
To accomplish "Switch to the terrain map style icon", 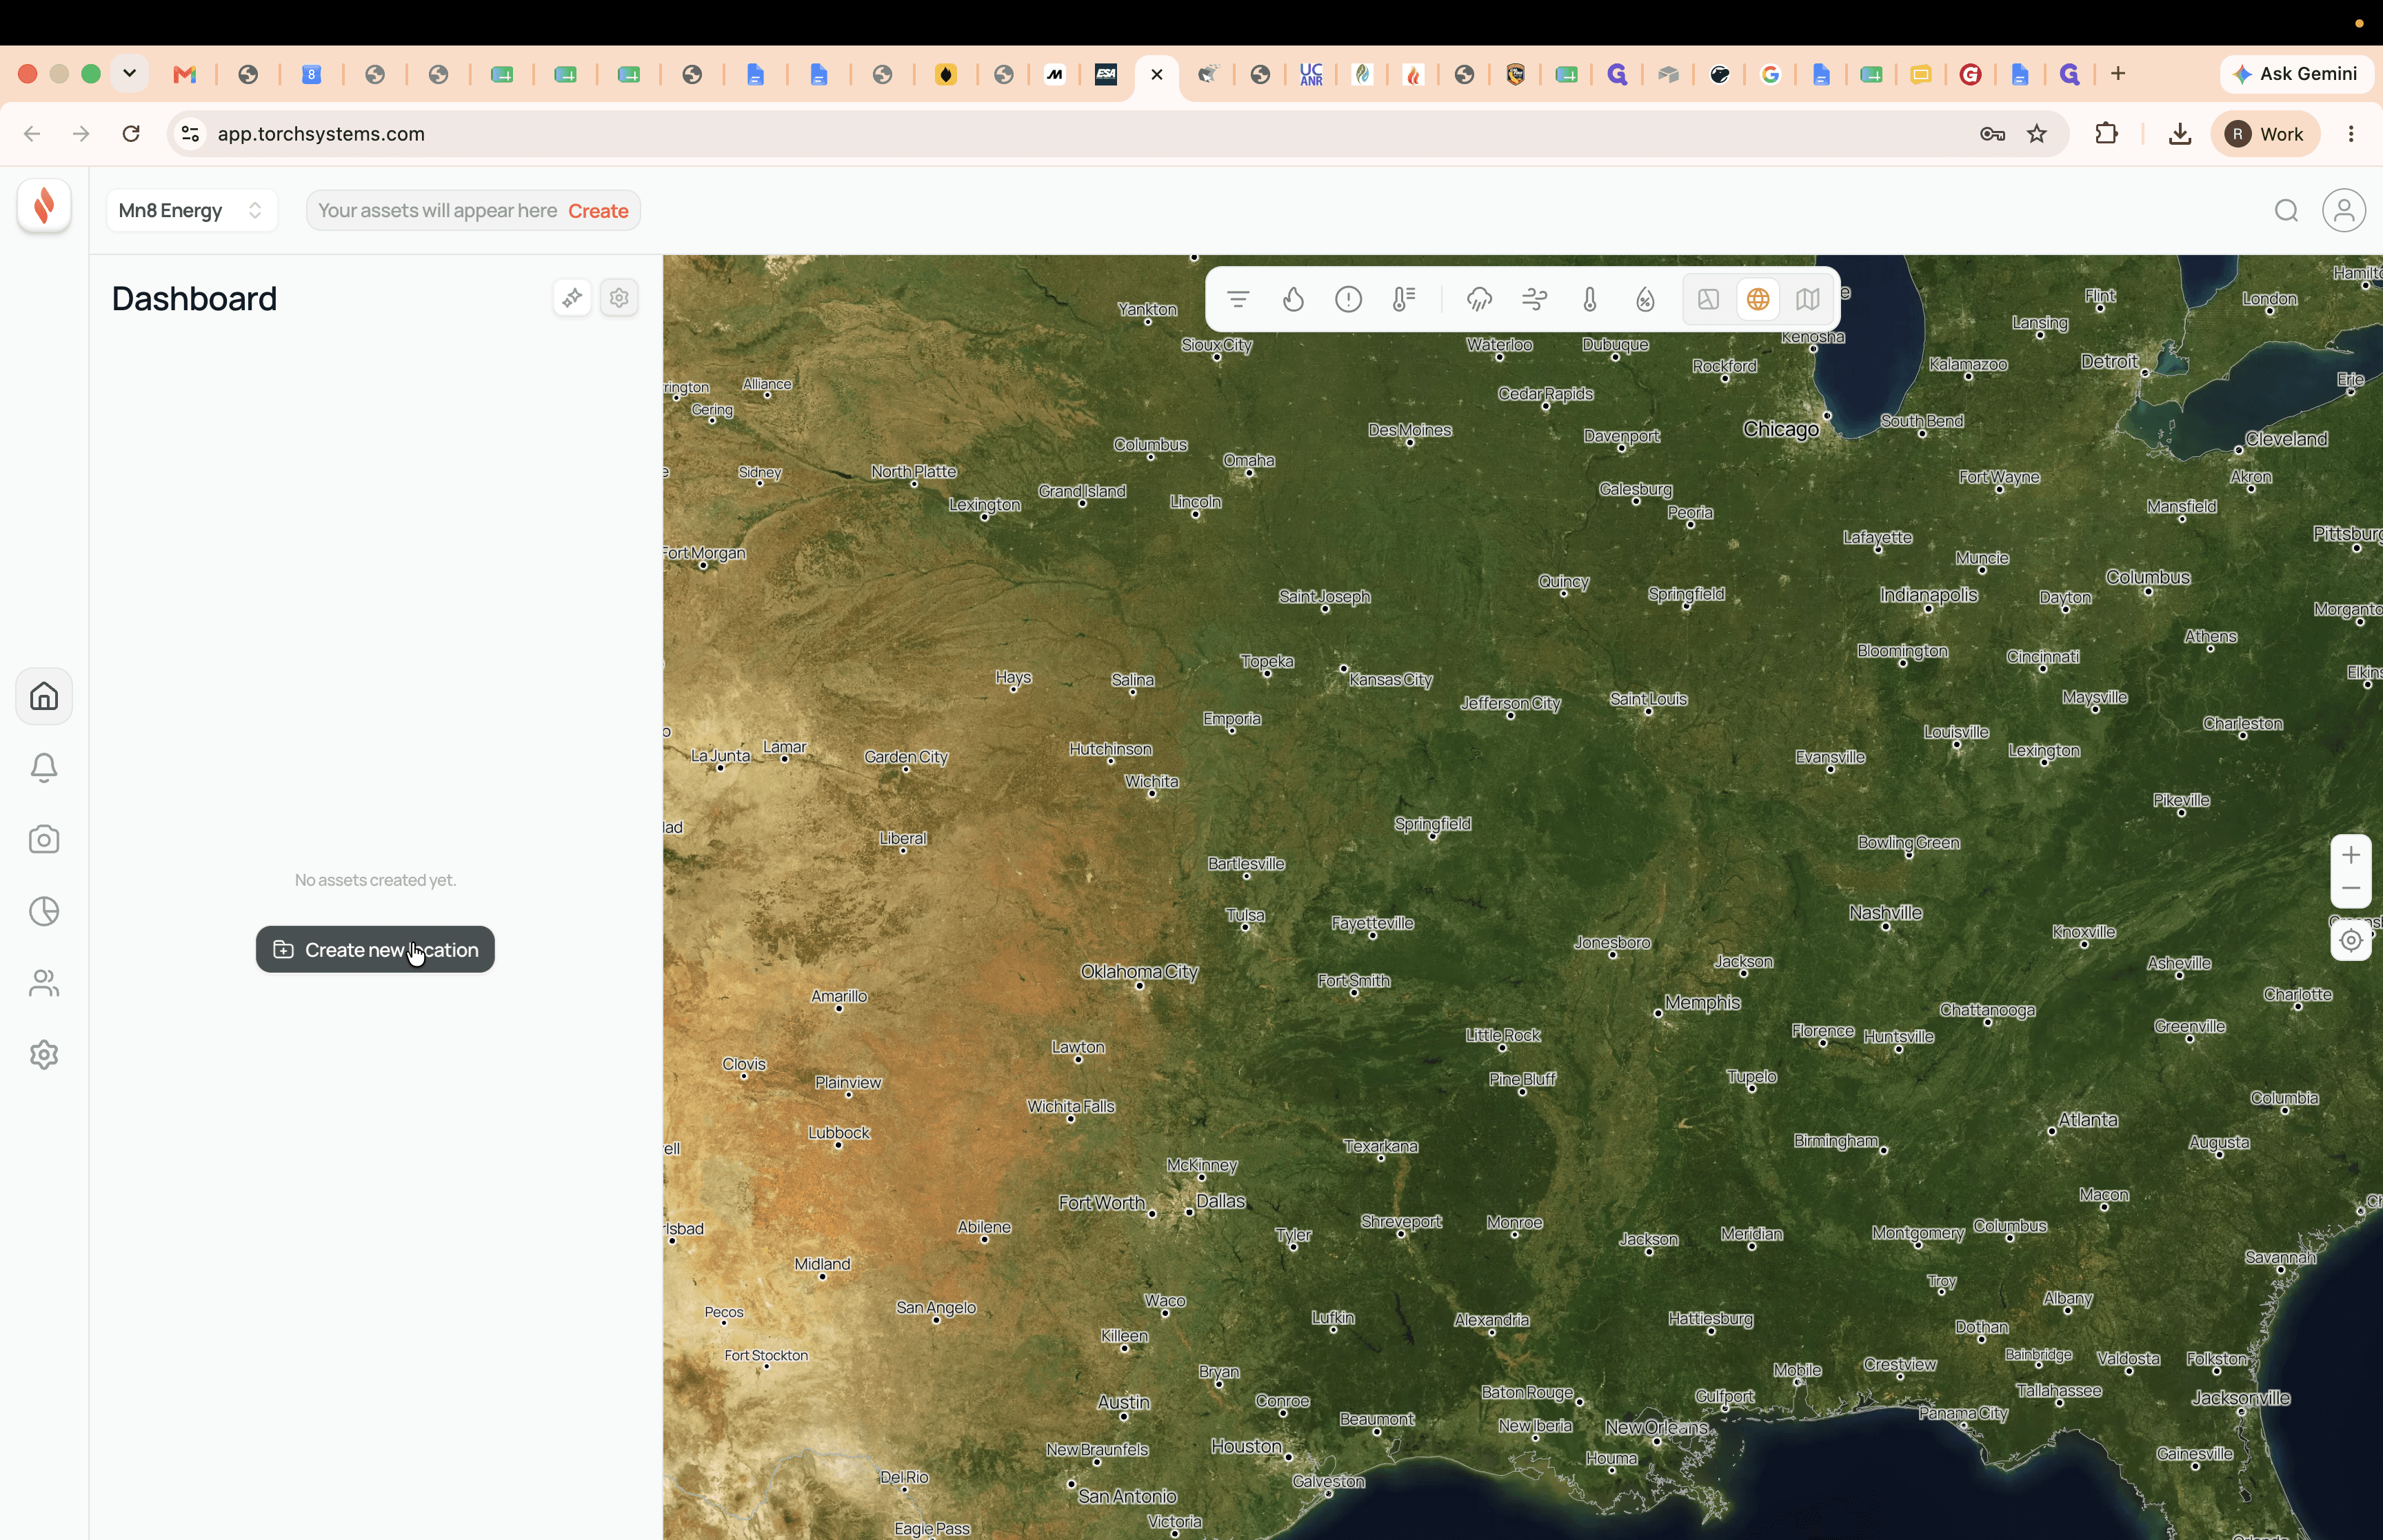I will (1709, 299).
